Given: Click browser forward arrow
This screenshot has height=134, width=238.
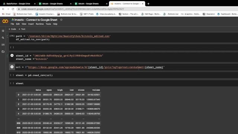Looking at the screenshot, I should (x=8, y=9).
